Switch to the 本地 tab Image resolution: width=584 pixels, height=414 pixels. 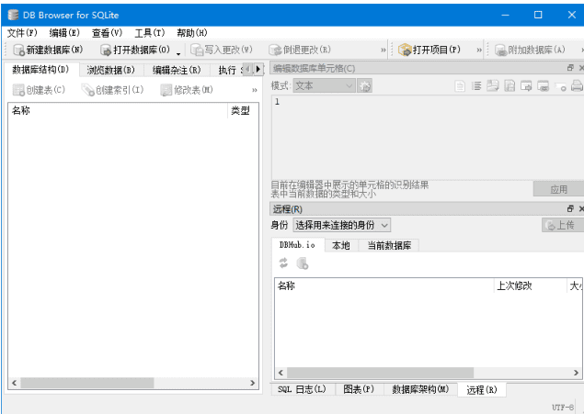341,245
